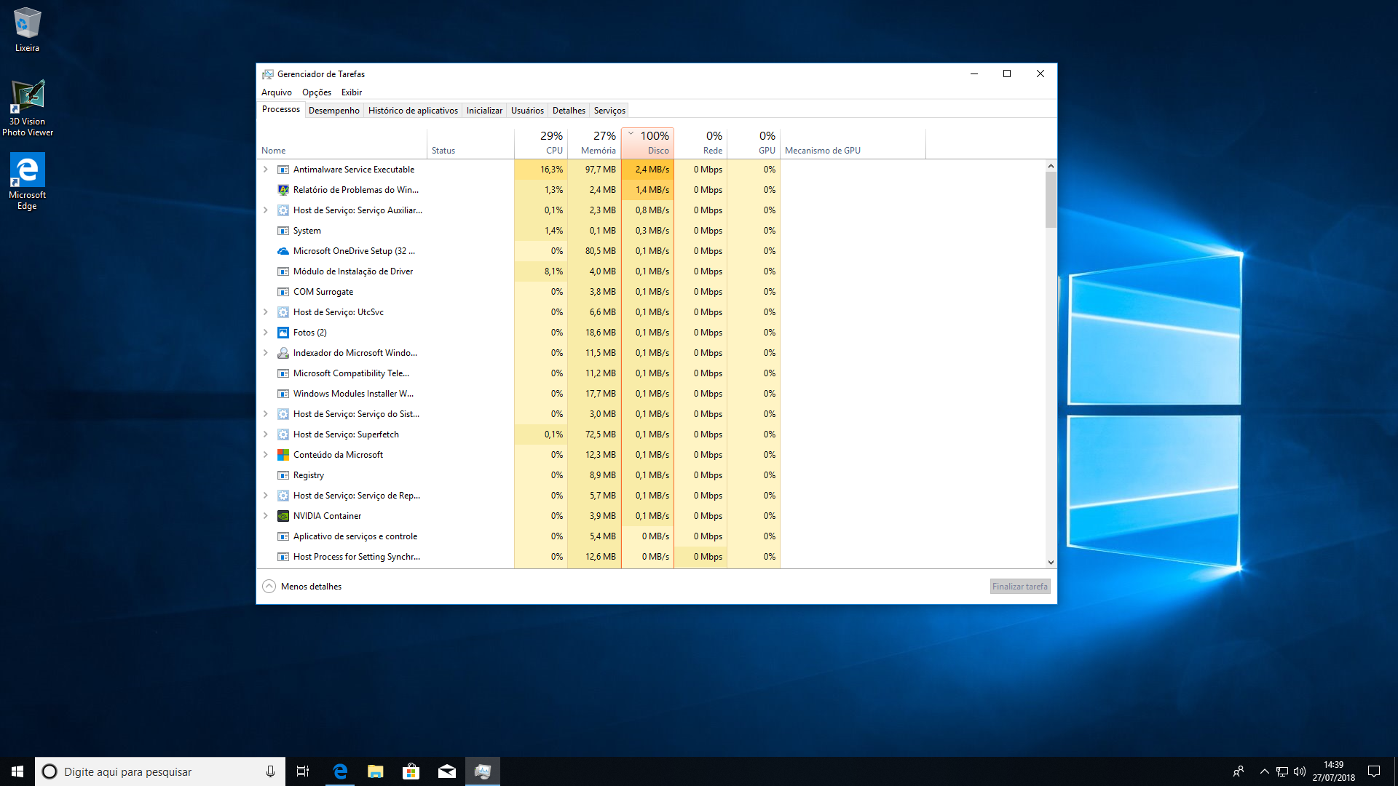Click Menos detalhes to collapse view

pos(301,587)
